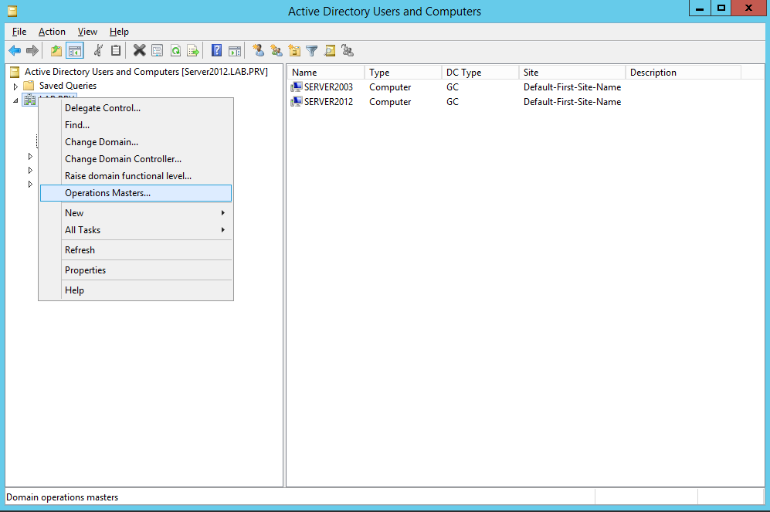Choose Delegate Control... from context menu
This screenshot has height=512, width=770.
[135, 108]
